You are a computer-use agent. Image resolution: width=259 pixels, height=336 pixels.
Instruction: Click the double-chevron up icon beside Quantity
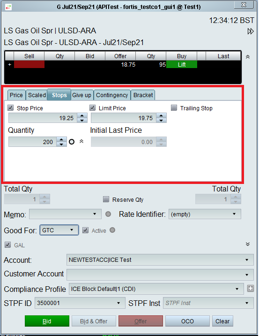(81, 141)
